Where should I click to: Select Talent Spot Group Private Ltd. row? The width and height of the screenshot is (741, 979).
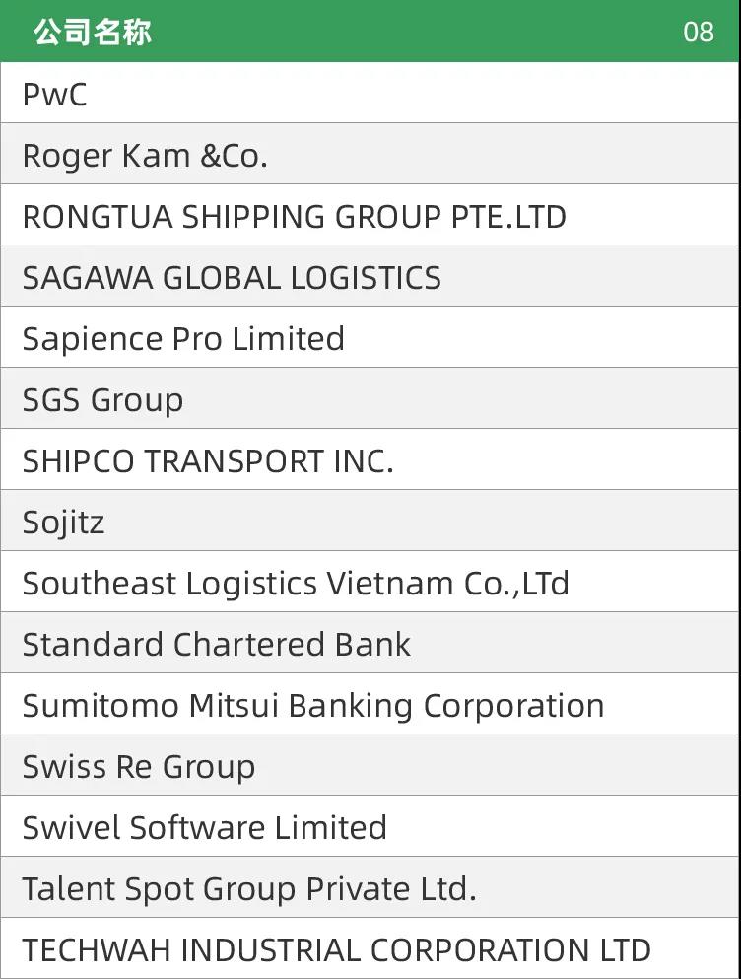(370, 888)
